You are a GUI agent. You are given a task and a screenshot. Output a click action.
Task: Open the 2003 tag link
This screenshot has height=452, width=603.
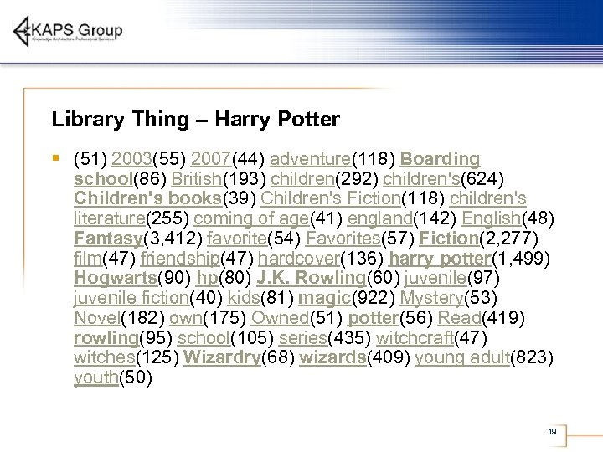tap(131, 158)
